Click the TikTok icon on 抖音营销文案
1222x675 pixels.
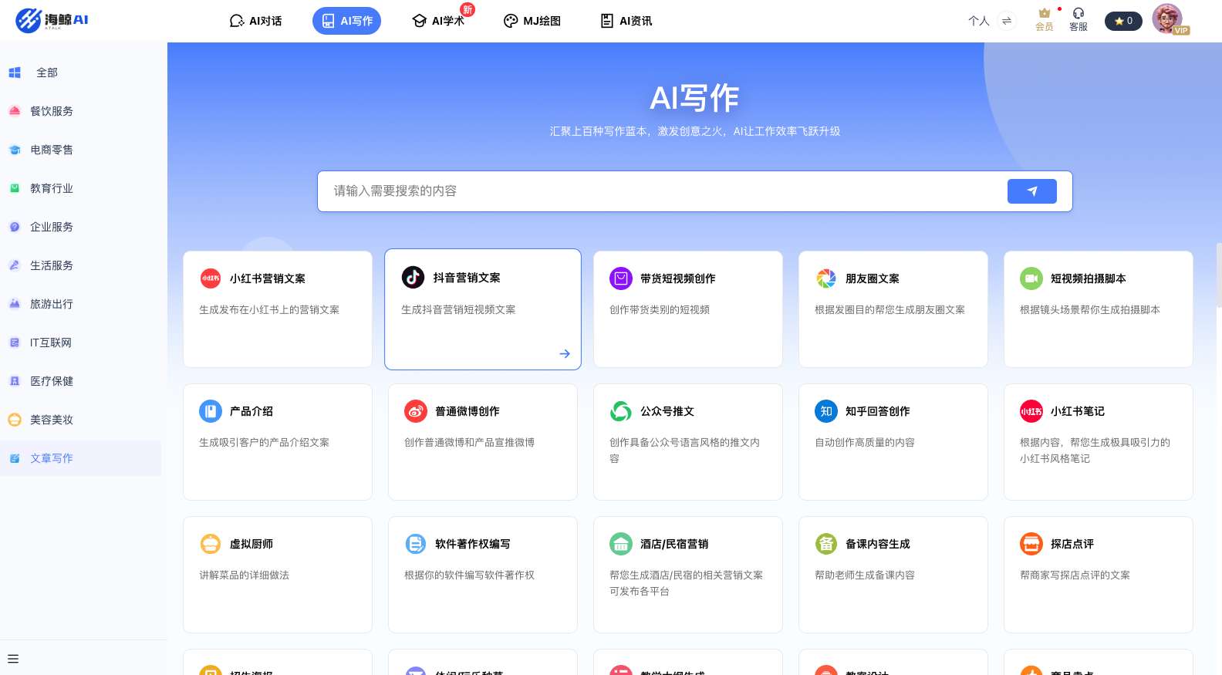point(413,277)
